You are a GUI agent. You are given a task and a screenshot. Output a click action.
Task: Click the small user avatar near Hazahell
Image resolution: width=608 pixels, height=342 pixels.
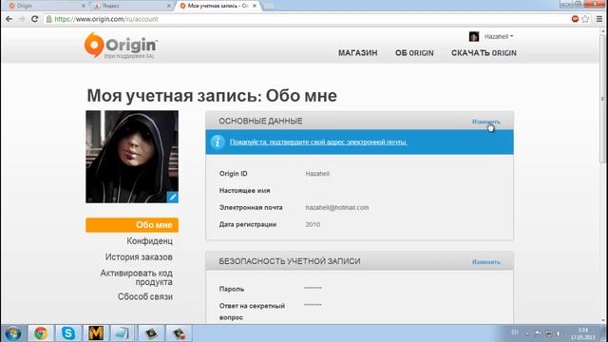tap(474, 36)
